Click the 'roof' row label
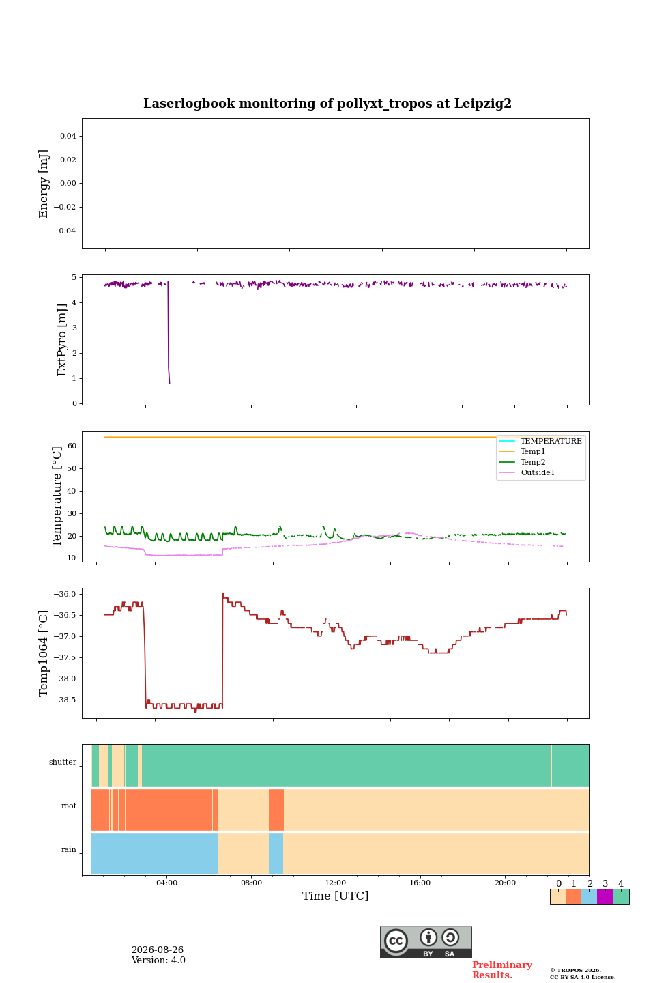The width and height of the screenshot is (655, 983). click(69, 806)
